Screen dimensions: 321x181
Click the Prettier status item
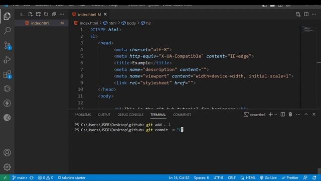pos(290,177)
